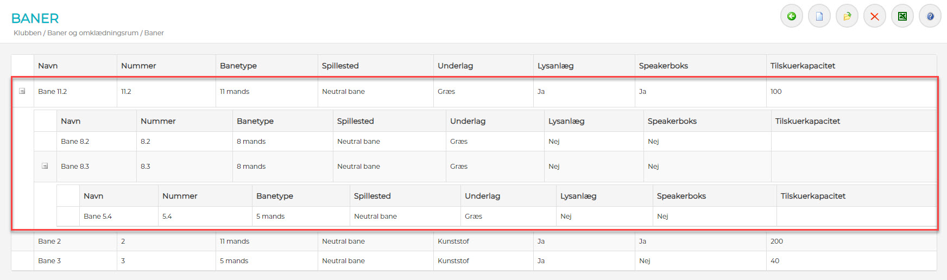The image size is (947, 280).
Task: Select the Bane 2 row
Action: pyautogui.click(x=49, y=241)
